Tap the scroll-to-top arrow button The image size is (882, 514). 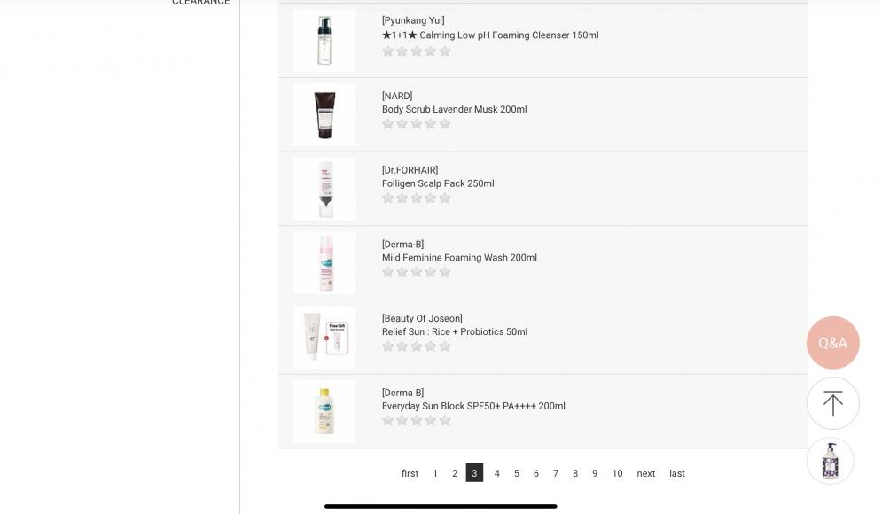(x=832, y=403)
